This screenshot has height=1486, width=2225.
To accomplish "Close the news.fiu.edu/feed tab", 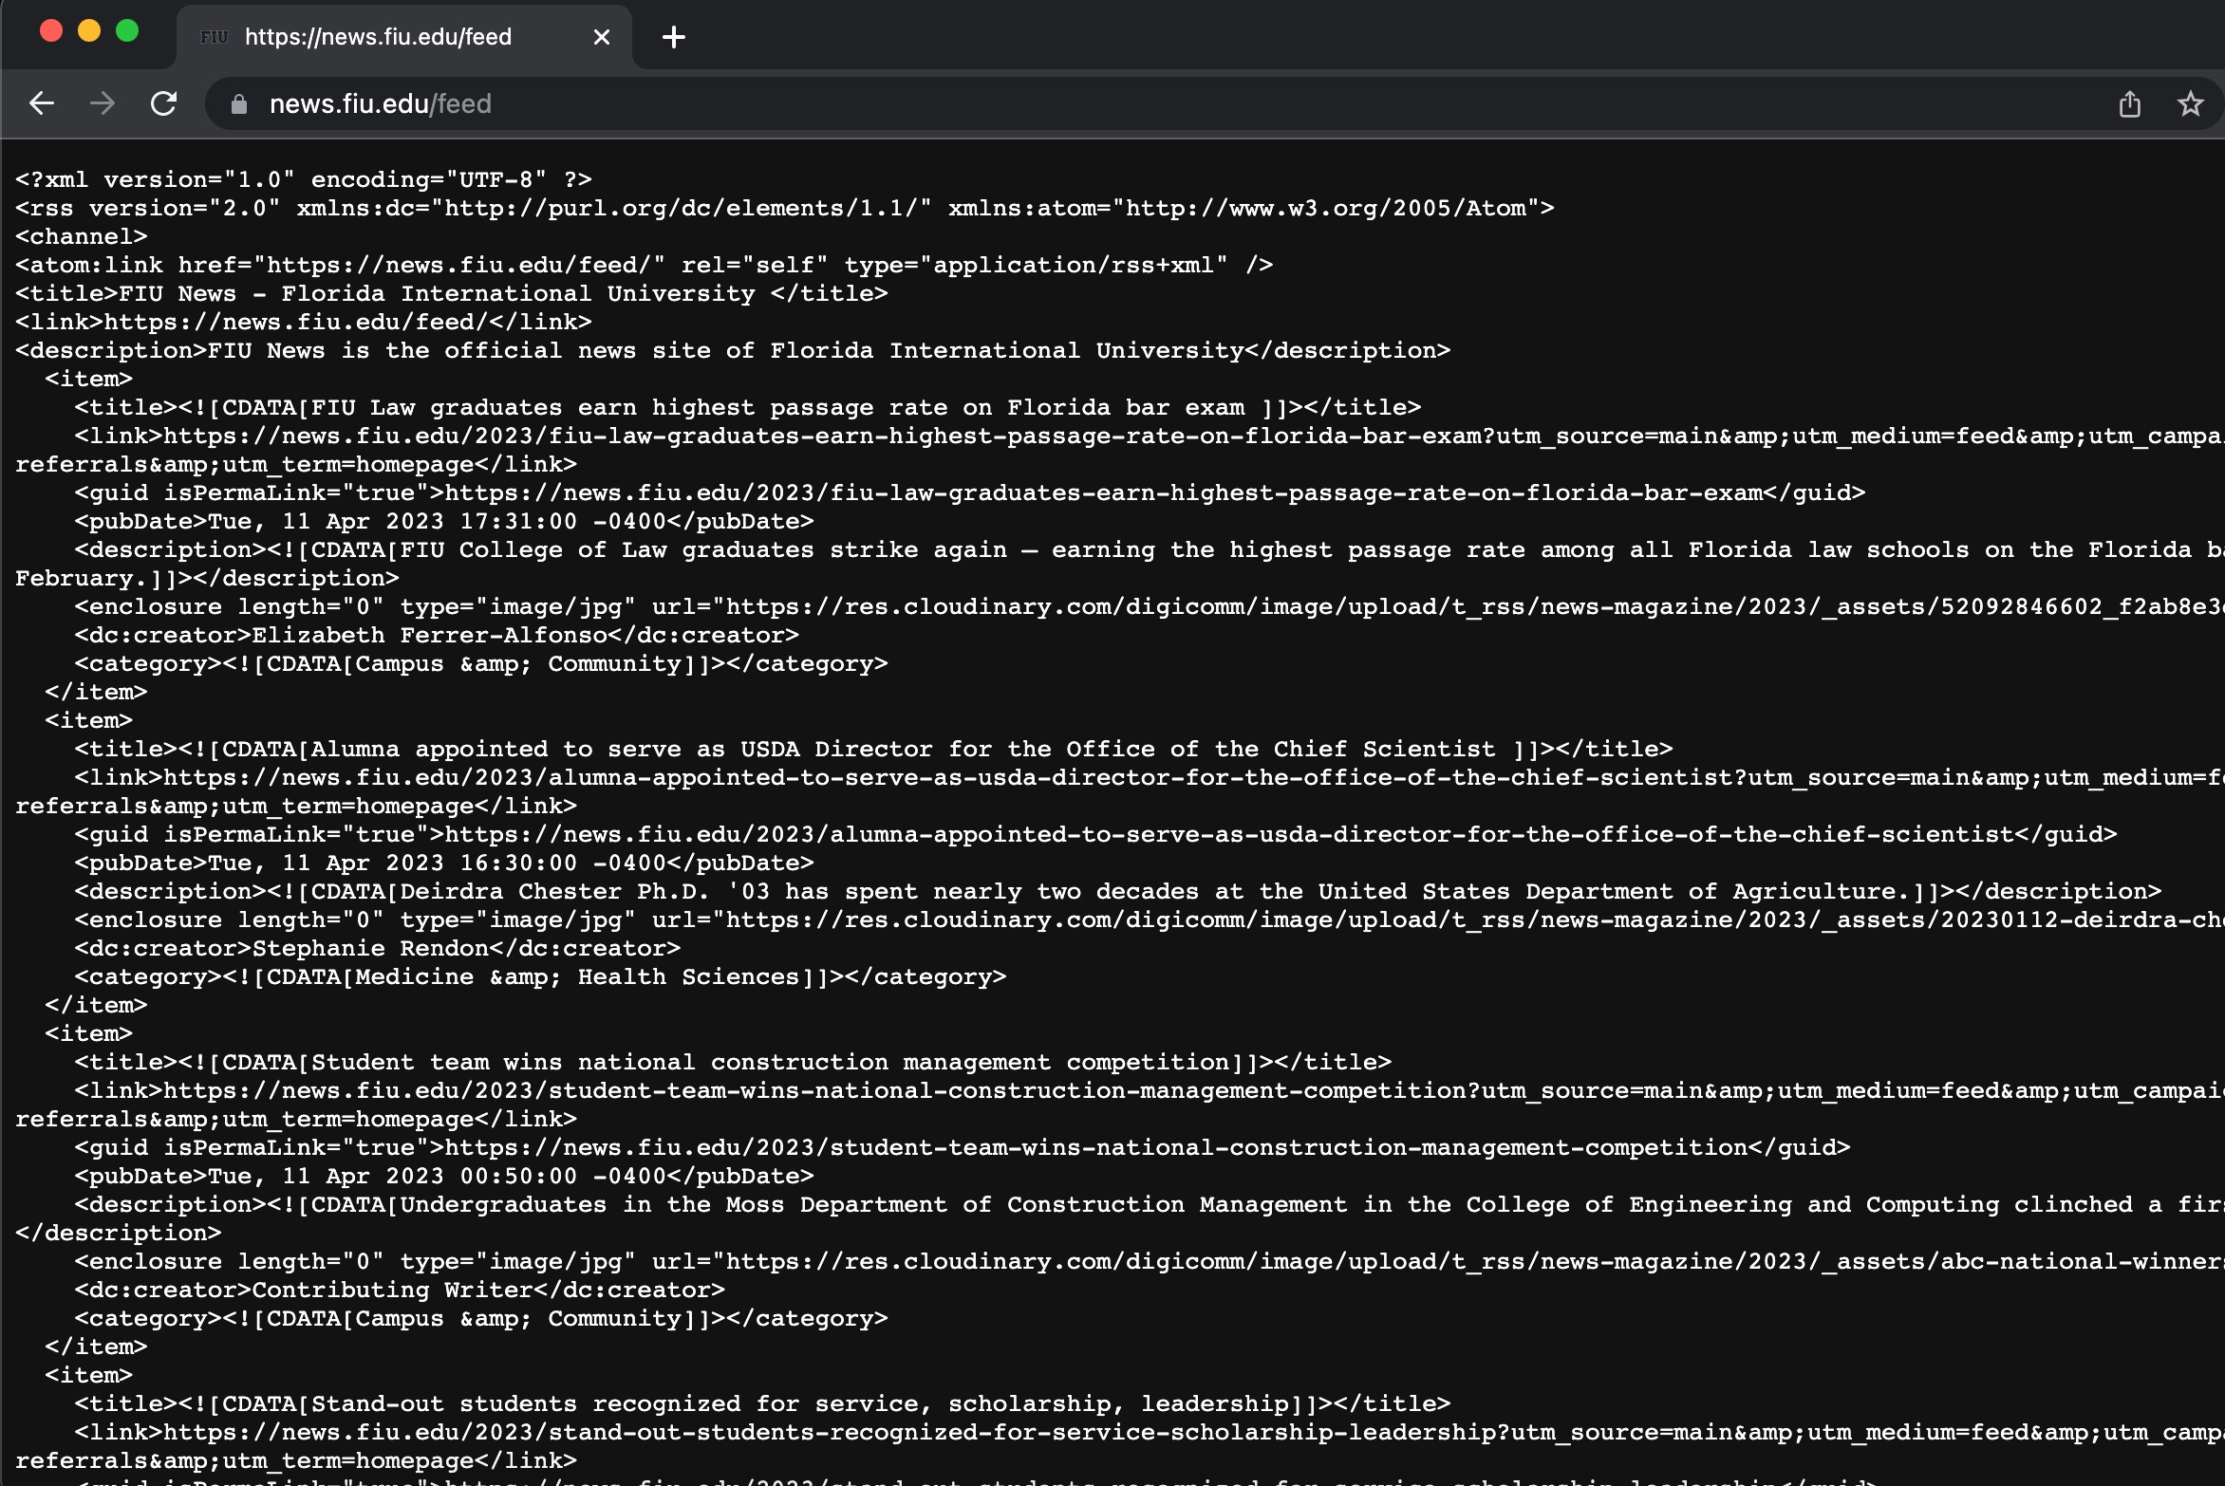I will click(602, 37).
